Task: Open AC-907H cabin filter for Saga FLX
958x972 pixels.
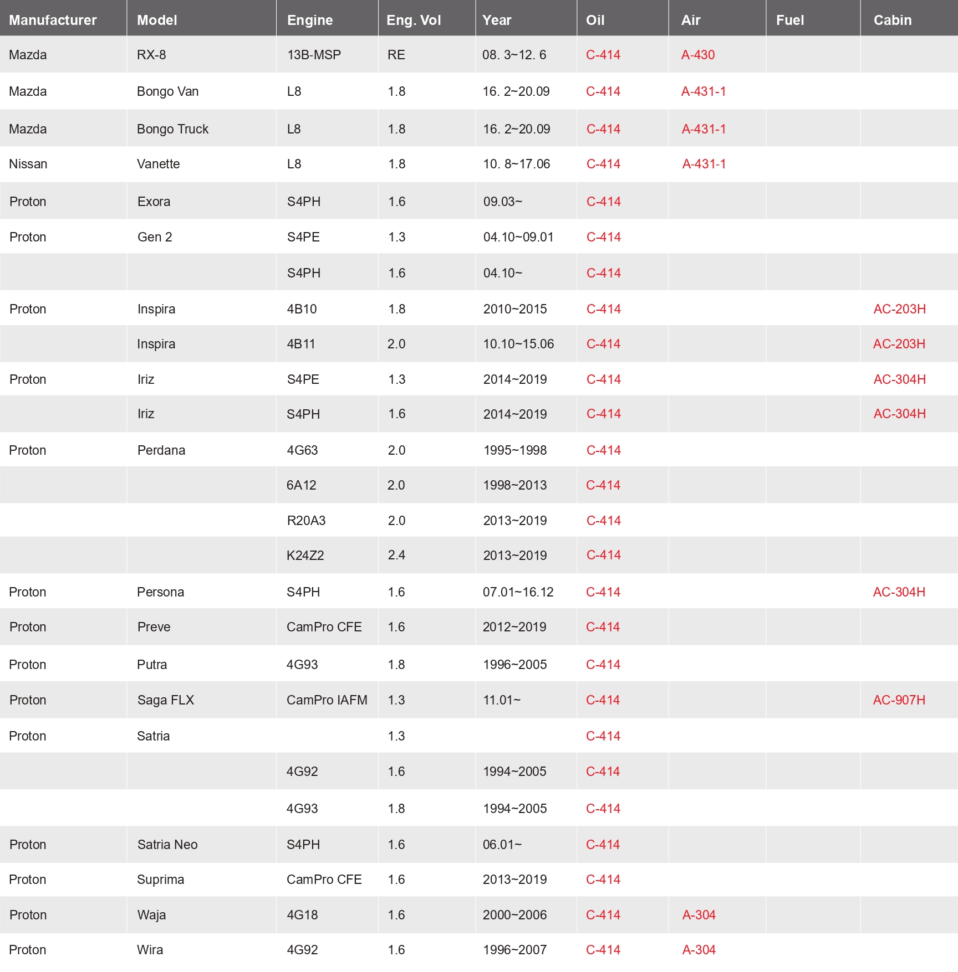Action: [899, 700]
